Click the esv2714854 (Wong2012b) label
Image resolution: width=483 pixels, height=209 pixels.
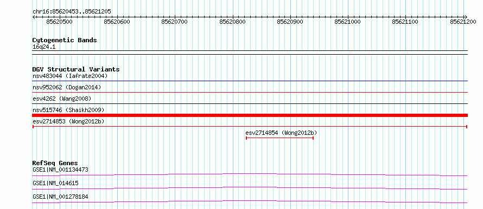(281, 133)
